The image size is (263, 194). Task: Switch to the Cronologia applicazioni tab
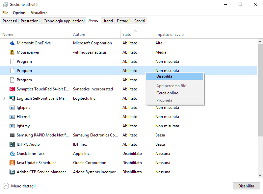point(64,21)
